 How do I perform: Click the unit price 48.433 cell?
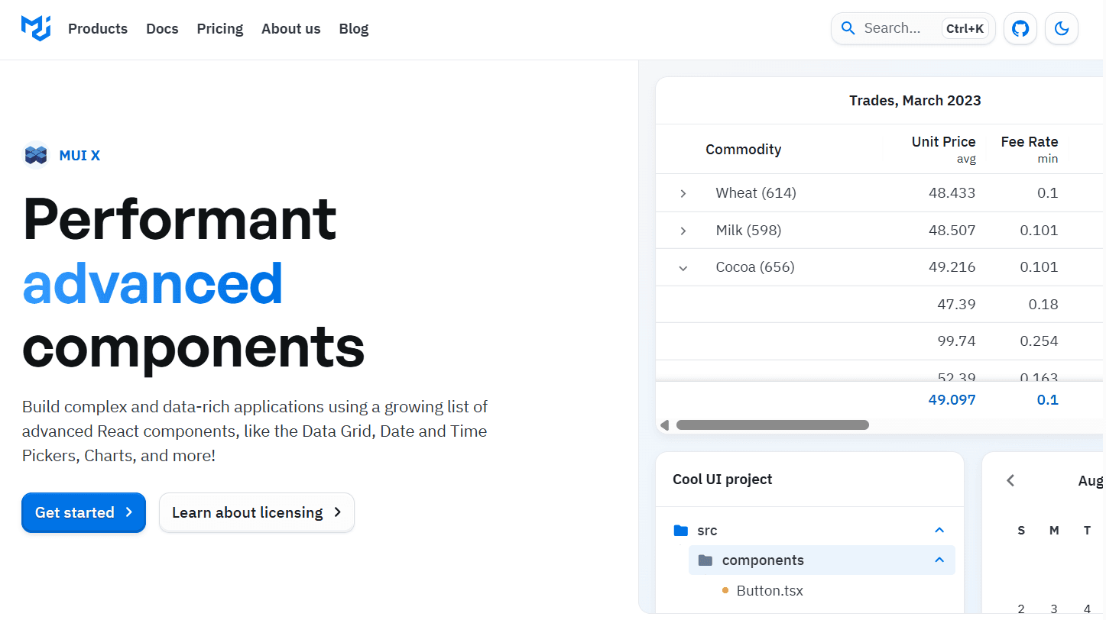952,193
